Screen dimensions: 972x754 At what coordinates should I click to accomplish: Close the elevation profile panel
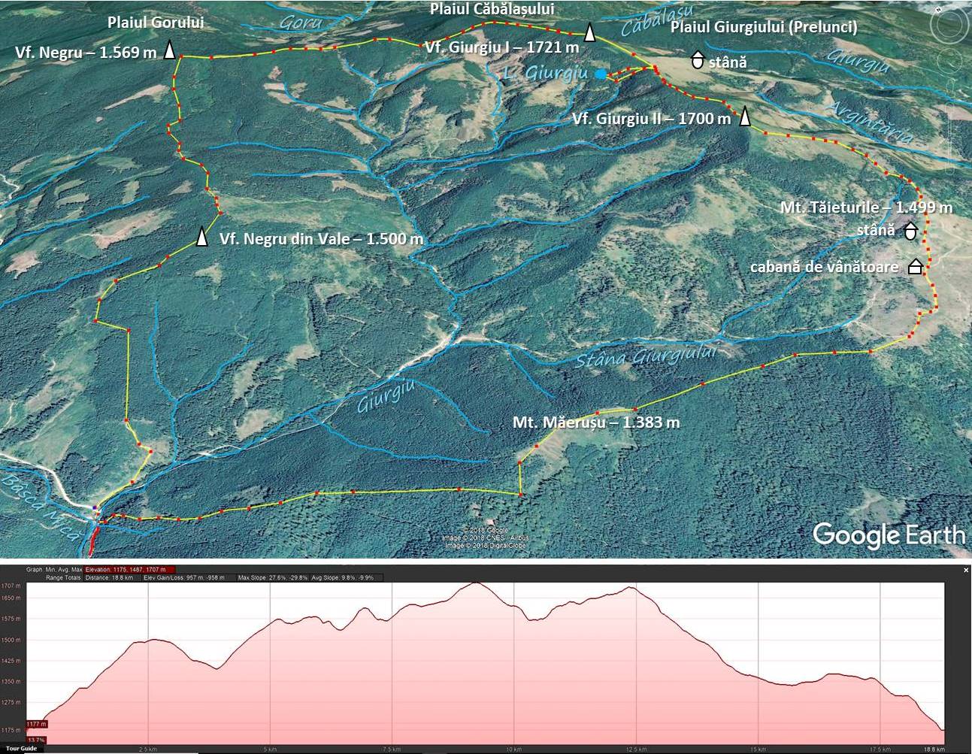coord(966,571)
